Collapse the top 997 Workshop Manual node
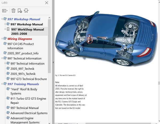 [x=2, y=19]
